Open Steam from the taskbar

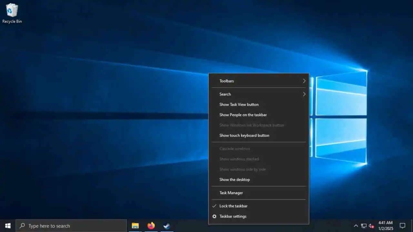(x=166, y=226)
